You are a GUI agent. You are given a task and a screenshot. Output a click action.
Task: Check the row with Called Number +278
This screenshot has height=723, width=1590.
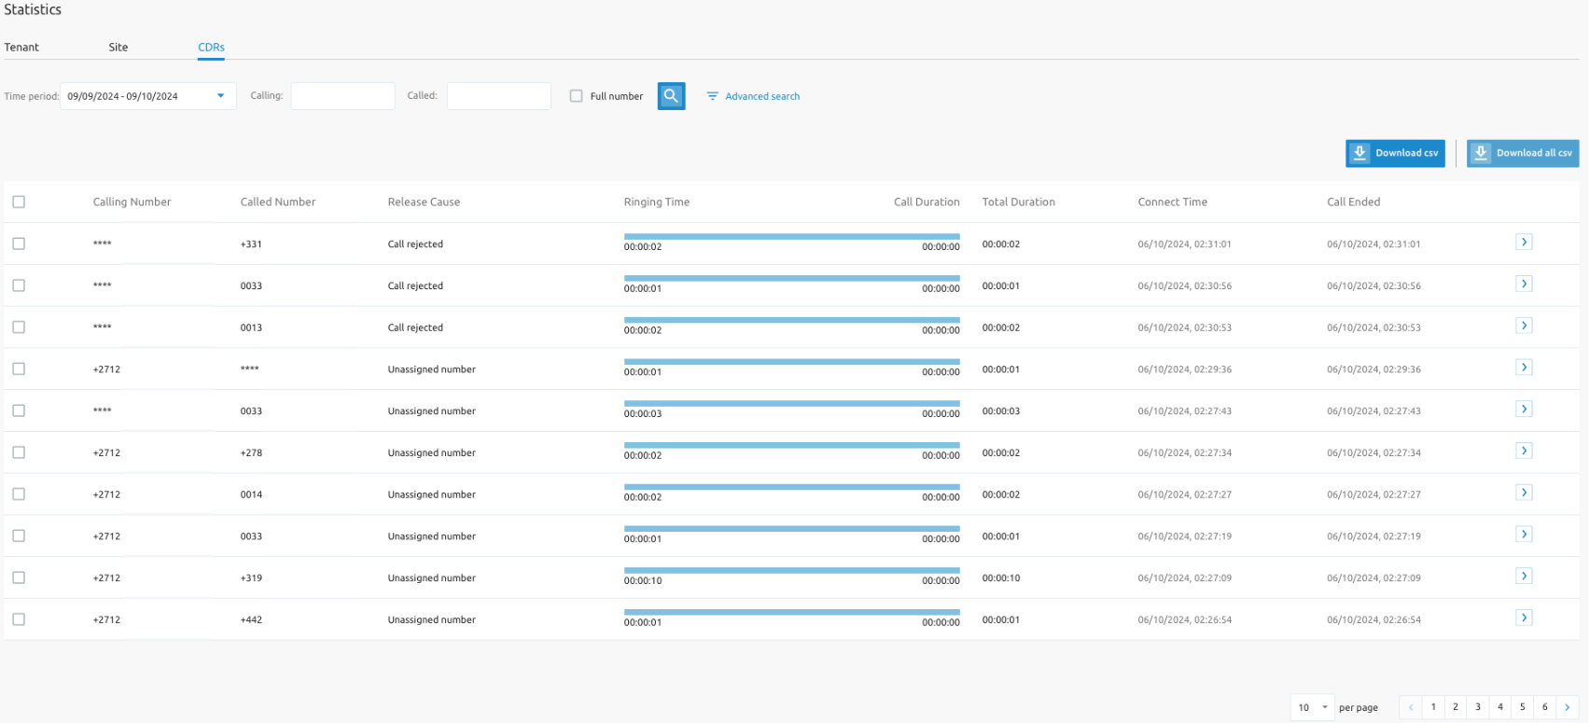click(x=19, y=452)
